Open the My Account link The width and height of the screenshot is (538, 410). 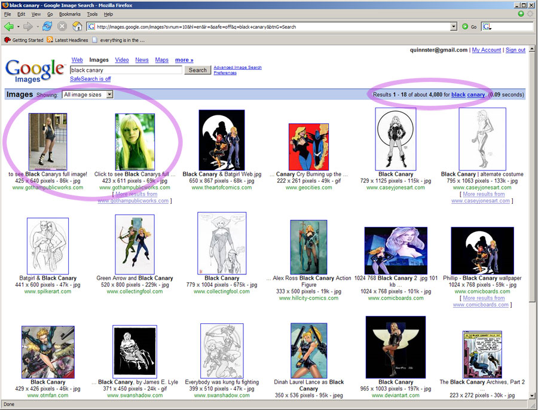[x=486, y=50]
